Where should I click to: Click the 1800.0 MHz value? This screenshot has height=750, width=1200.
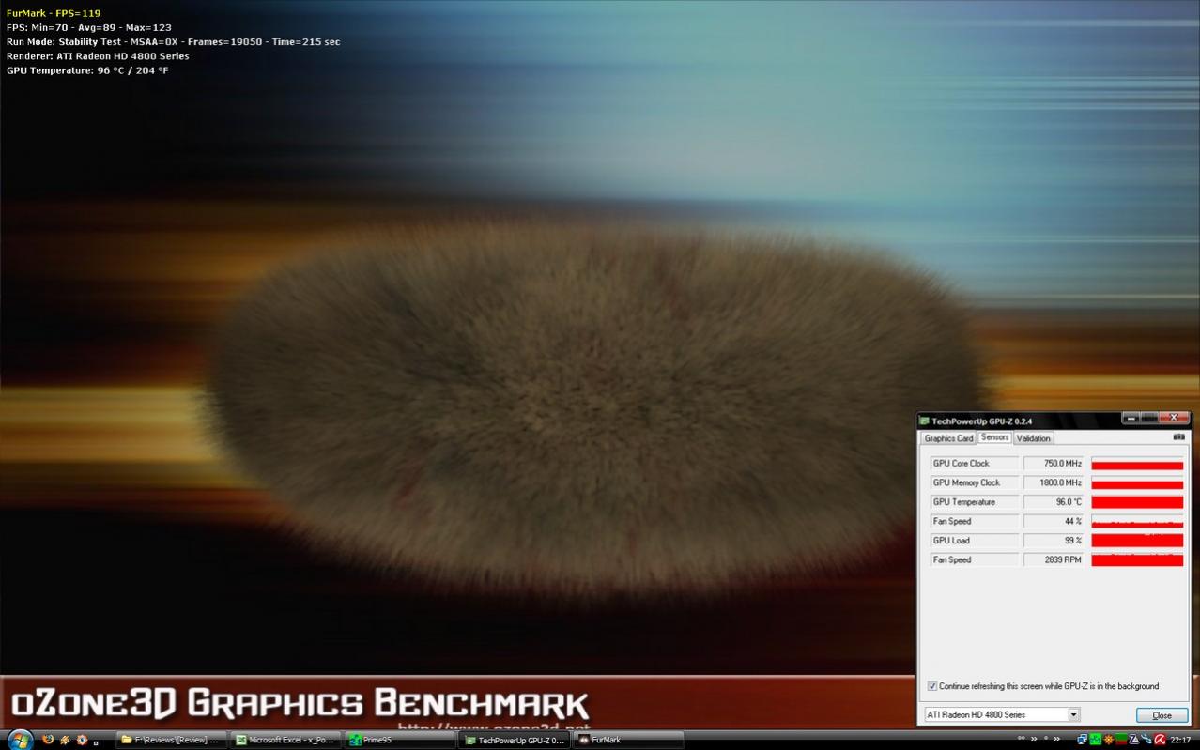(x=1054, y=482)
